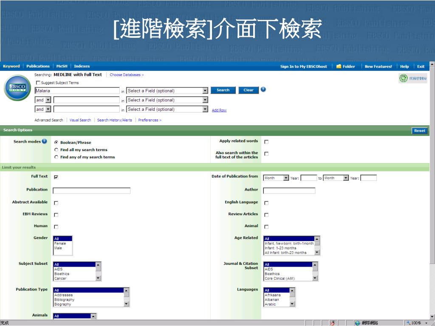This screenshot has width=435, height=326.
Task: Click the Search button
Action: (x=223, y=90)
